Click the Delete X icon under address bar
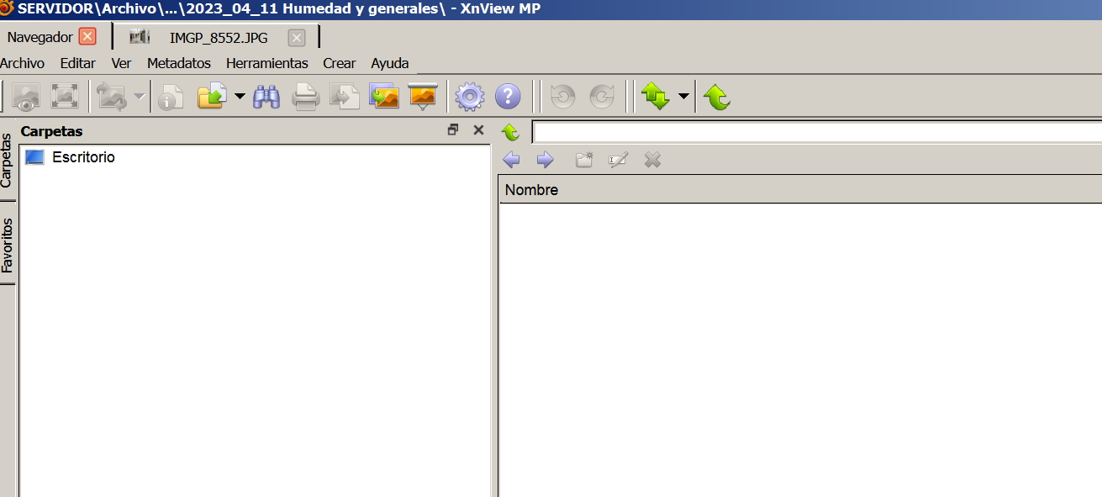1102x497 pixels. pos(652,160)
